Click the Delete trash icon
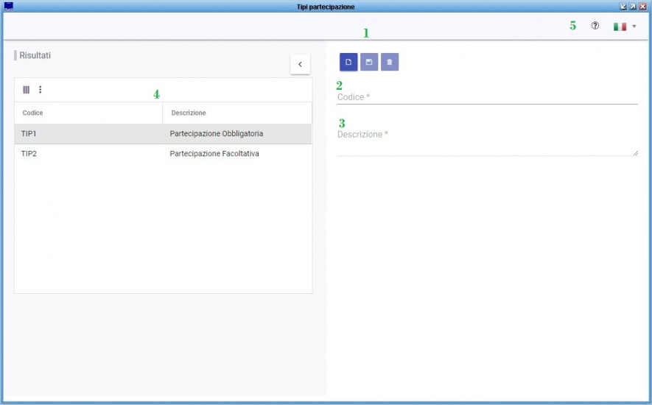The image size is (652, 405). point(390,62)
